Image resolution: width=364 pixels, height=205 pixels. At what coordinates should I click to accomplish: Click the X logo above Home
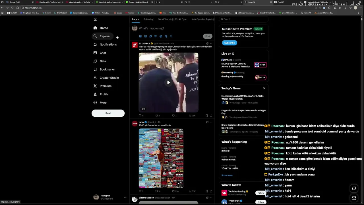pos(95,19)
